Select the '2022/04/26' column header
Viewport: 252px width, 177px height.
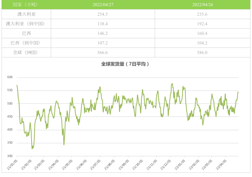click(203, 5)
